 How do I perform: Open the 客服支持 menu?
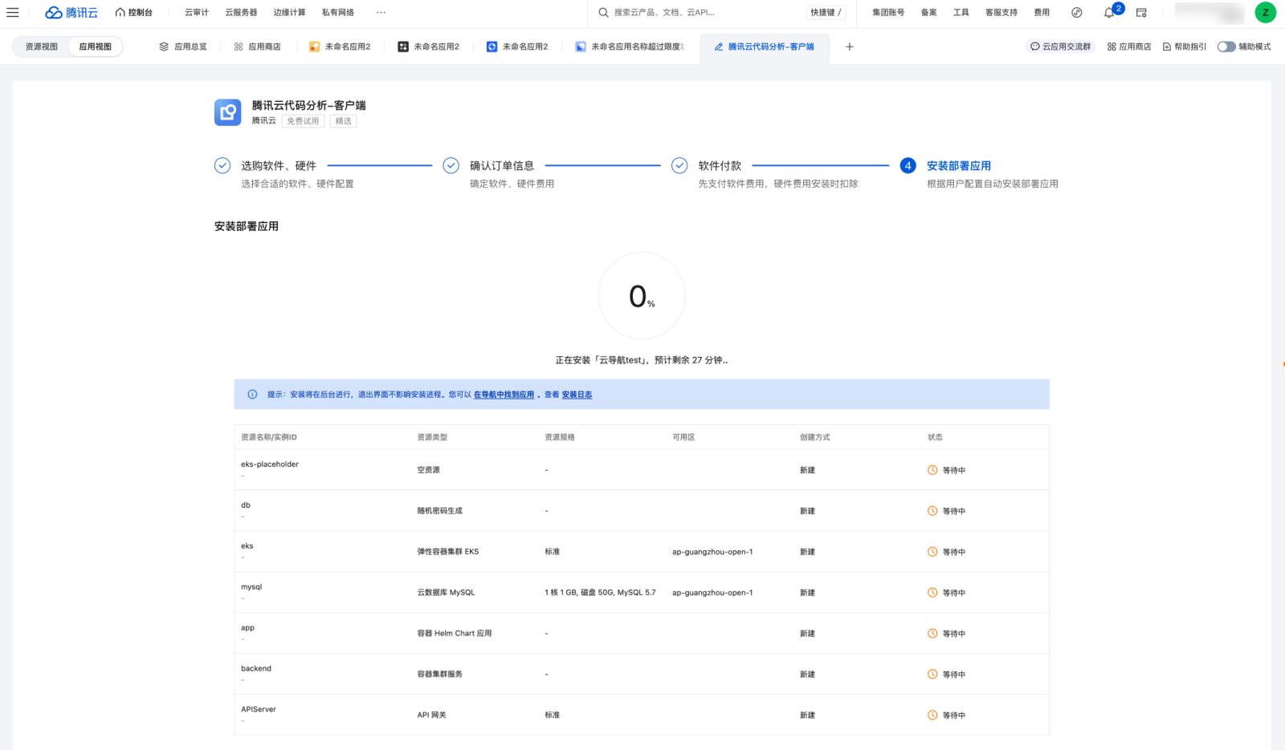[x=1001, y=13]
